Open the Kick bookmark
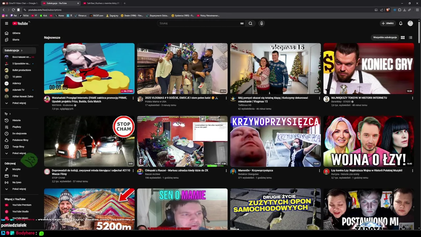 click(x=44, y=15)
